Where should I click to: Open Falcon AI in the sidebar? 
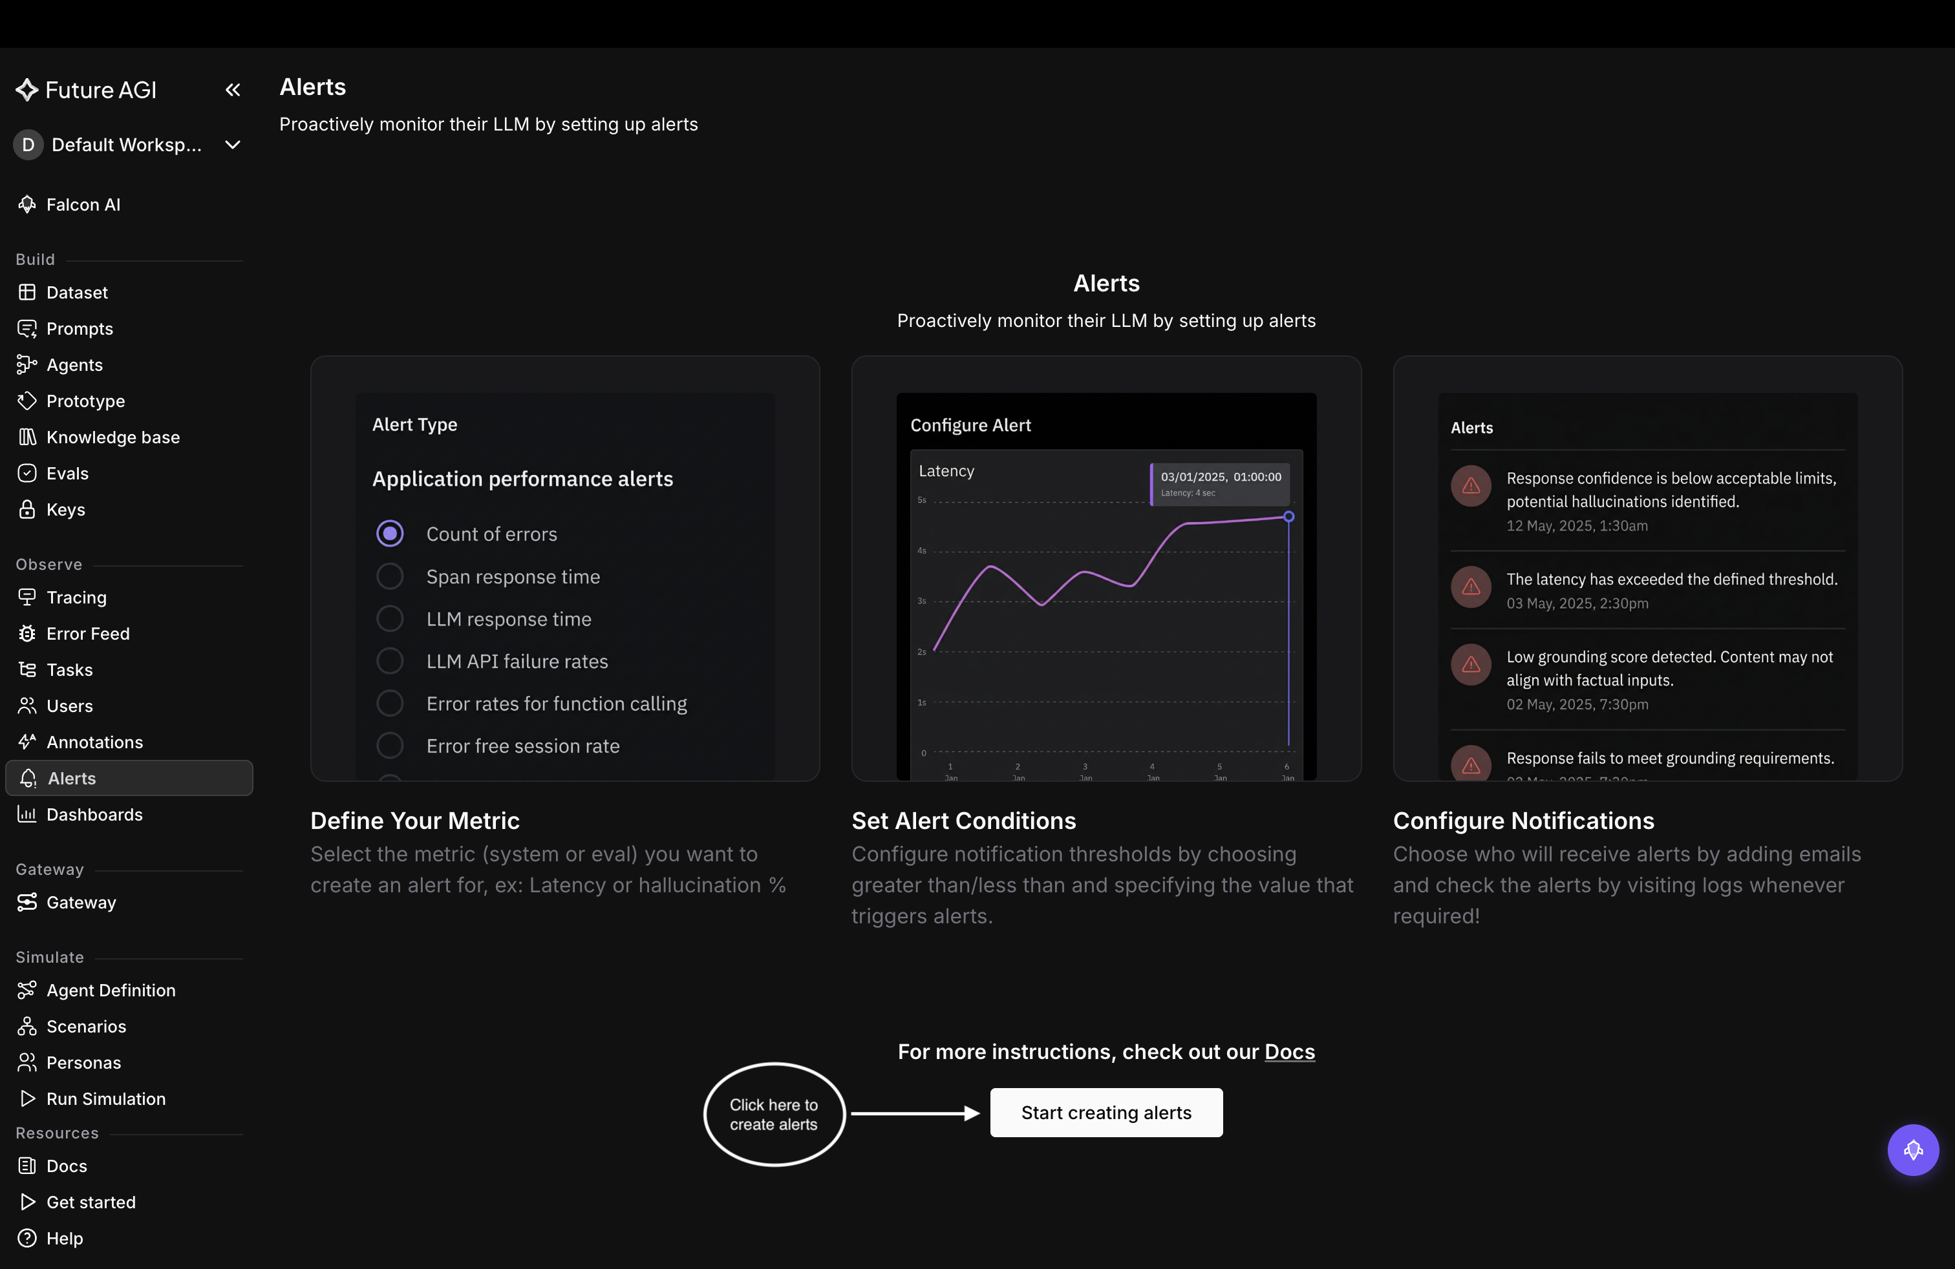point(129,204)
